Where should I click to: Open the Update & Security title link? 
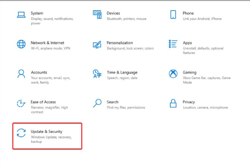47,131
